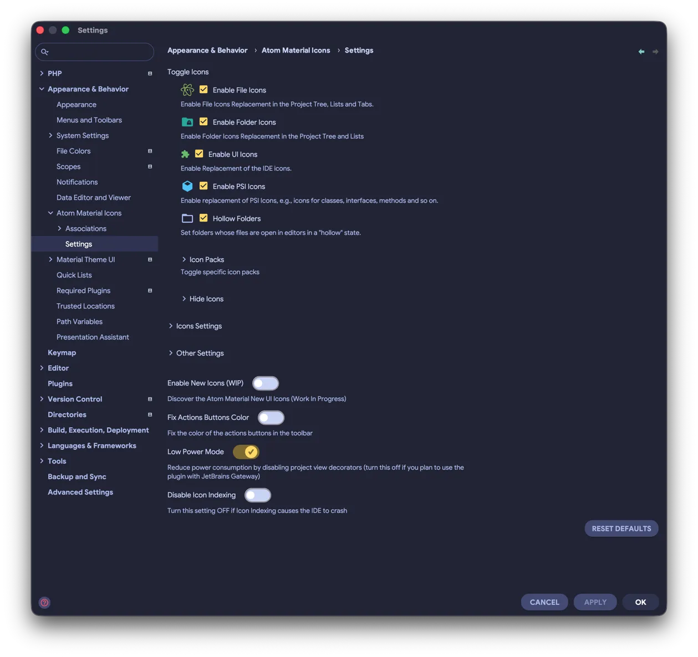Screen dimensions: 698x657
Task: Select Appearance under Appearance & Behavior
Action: pyautogui.click(x=77, y=104)
